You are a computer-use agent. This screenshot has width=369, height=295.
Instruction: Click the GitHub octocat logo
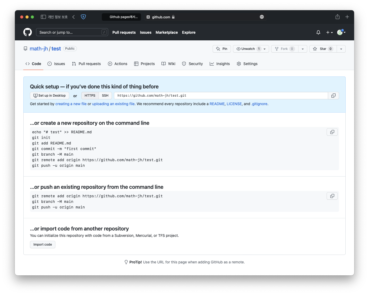(27, 32)
